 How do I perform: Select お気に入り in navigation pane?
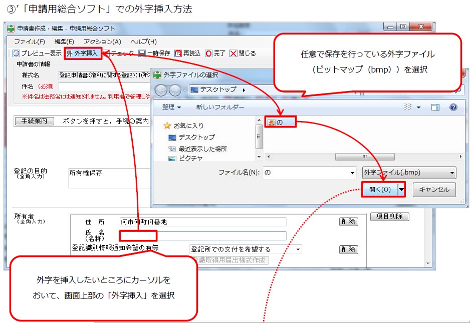[184, 125]
